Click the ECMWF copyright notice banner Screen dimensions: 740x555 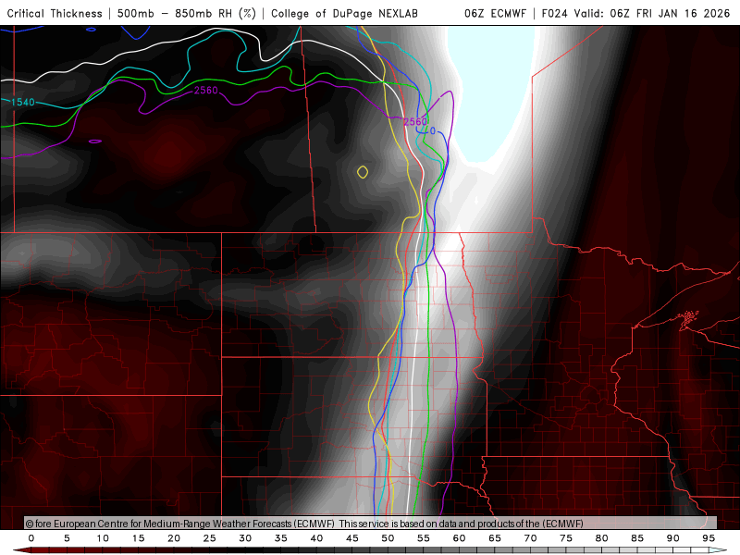[371, 523]
